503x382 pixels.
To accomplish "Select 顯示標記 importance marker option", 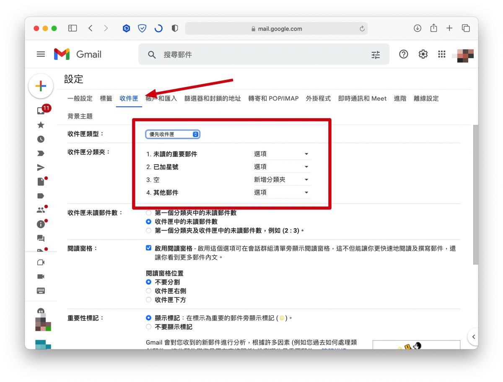I will point(148,318).
